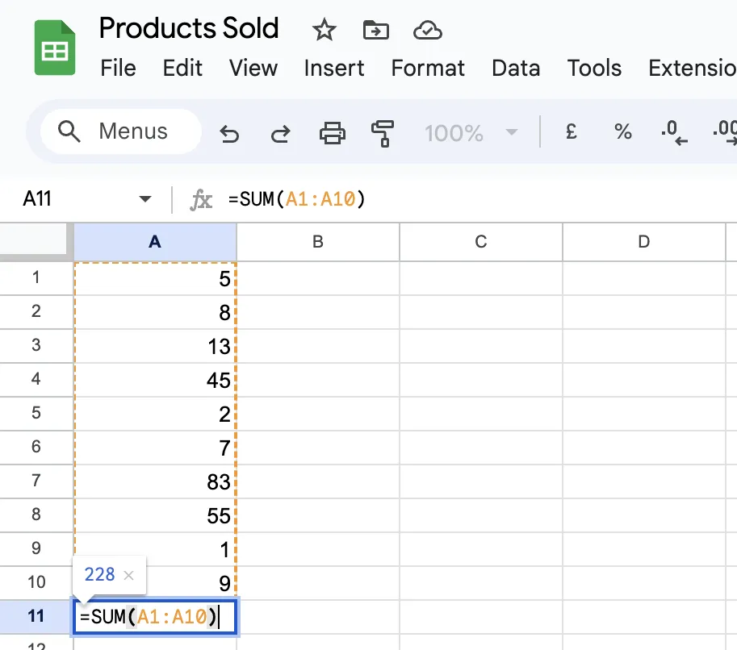The height and width of the screenshot is (650, 737).
Task: Format as currency with pound icon
Action: pyautogui.click(x=571, y=132)
